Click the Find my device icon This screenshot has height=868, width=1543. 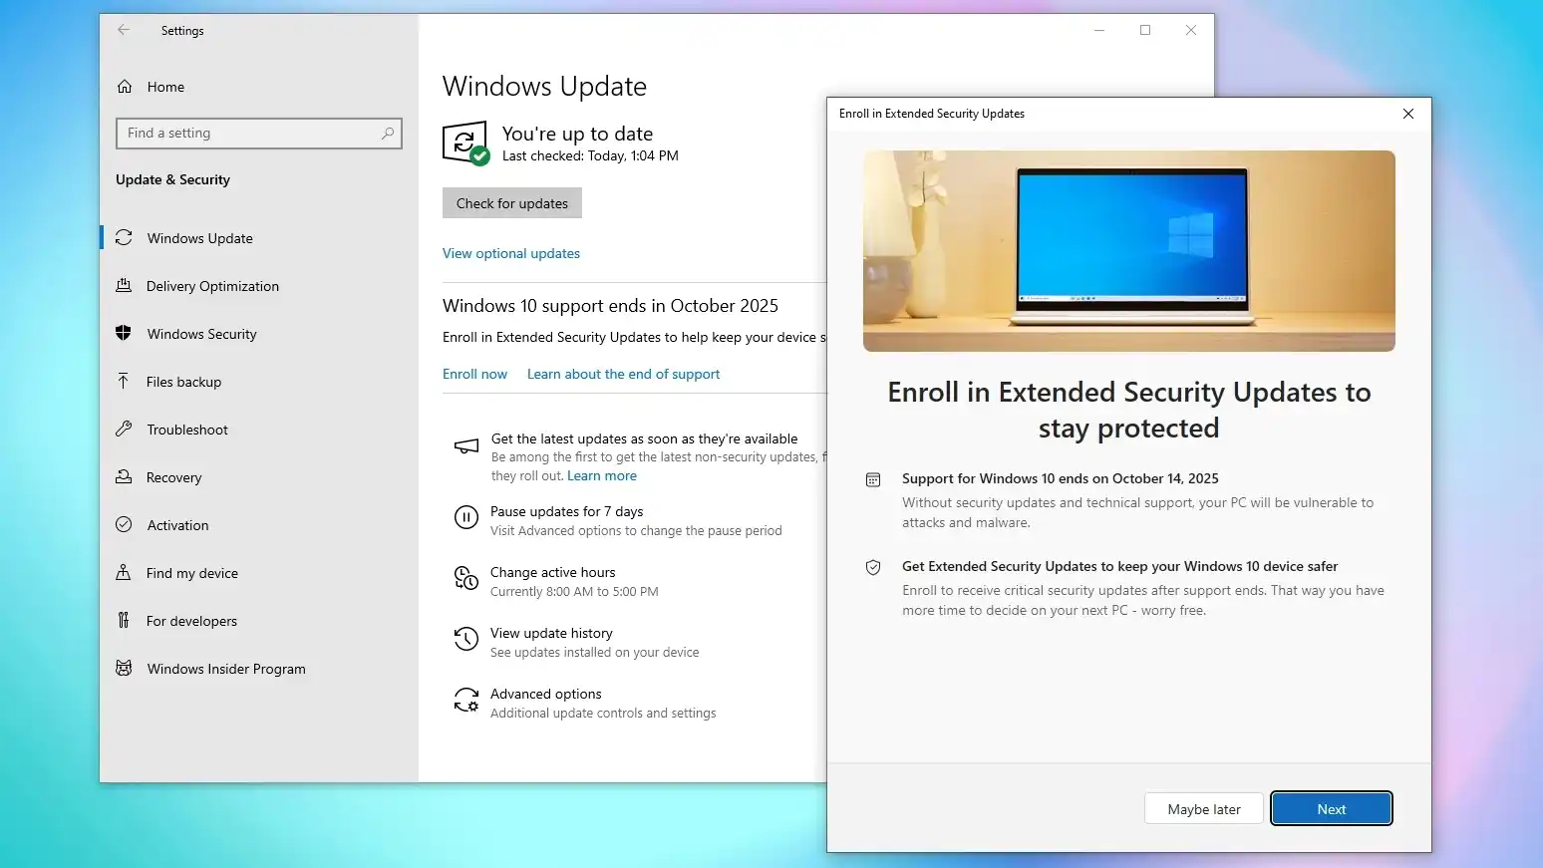(x=124, y=573)
